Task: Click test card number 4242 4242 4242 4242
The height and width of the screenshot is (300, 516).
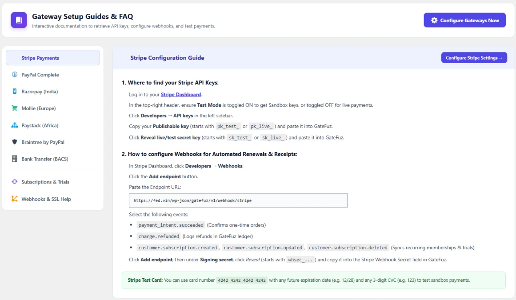Action: (241, 280)
